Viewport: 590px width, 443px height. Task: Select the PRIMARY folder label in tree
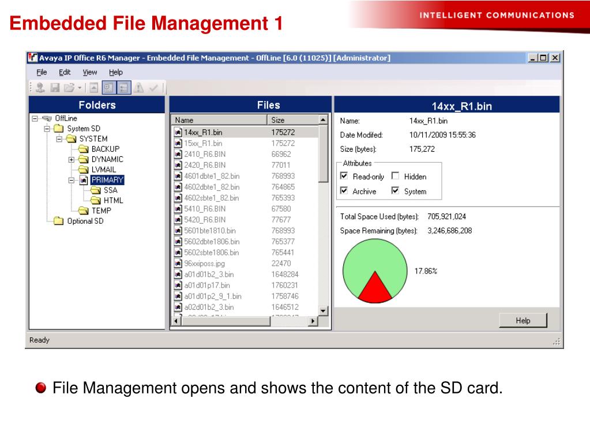pyautogui.click(x=107, y=180)
